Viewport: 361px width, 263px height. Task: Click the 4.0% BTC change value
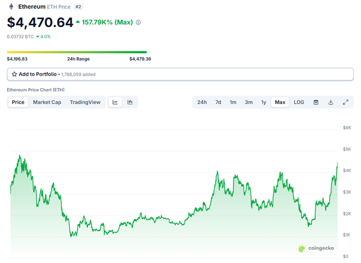[45, 37]
